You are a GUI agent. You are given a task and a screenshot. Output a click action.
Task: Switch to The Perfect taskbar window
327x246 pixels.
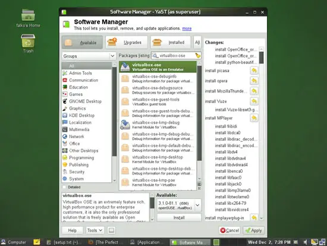(x=105, y=242)
